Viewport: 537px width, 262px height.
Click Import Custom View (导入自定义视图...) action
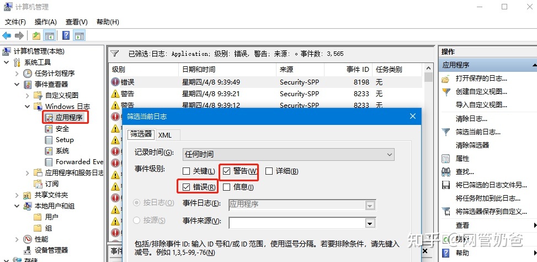coord(481,104)
